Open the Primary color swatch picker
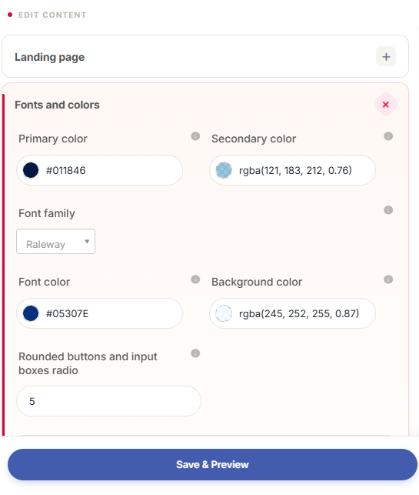 pyautogui.click(x=31, y=170)
